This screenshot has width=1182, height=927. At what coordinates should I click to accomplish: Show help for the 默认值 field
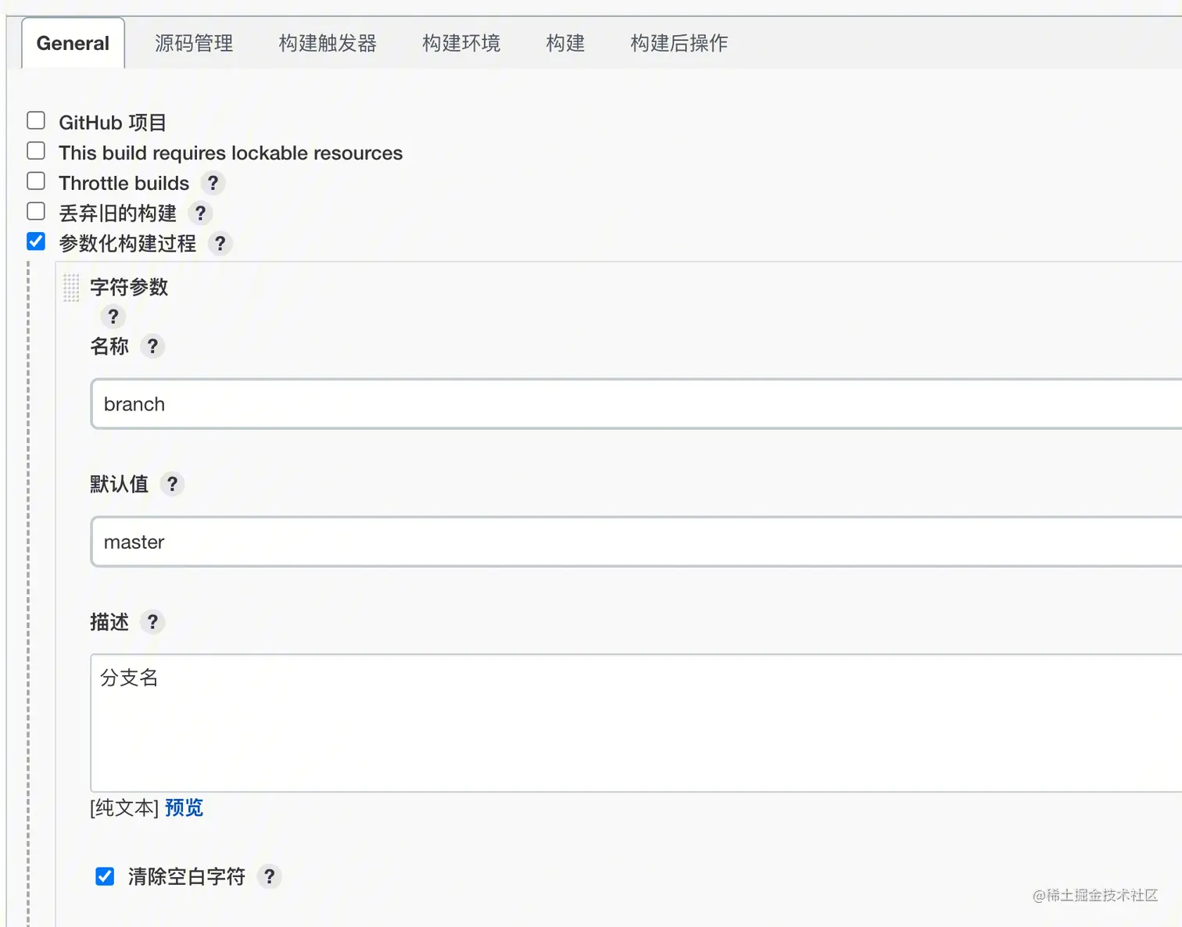click(172, 484)
